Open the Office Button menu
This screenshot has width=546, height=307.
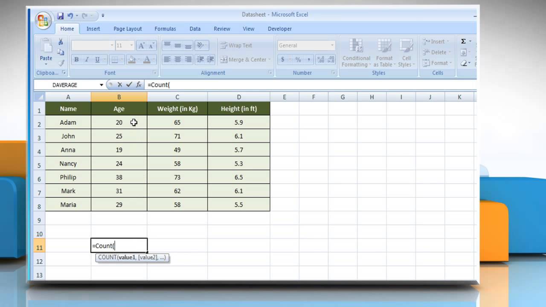point(44,20)
